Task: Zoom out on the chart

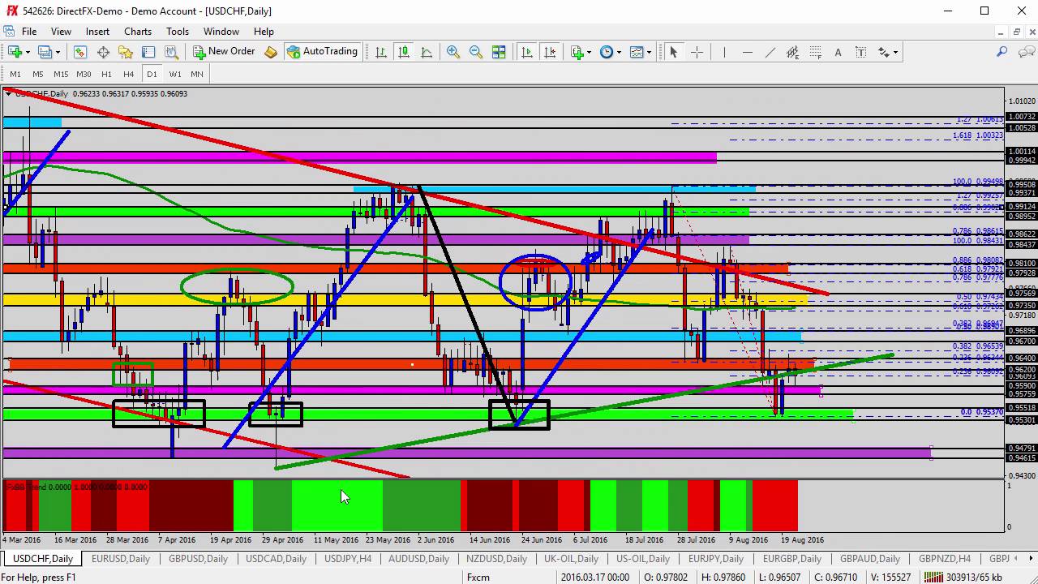Action: (x=476, y=52)
